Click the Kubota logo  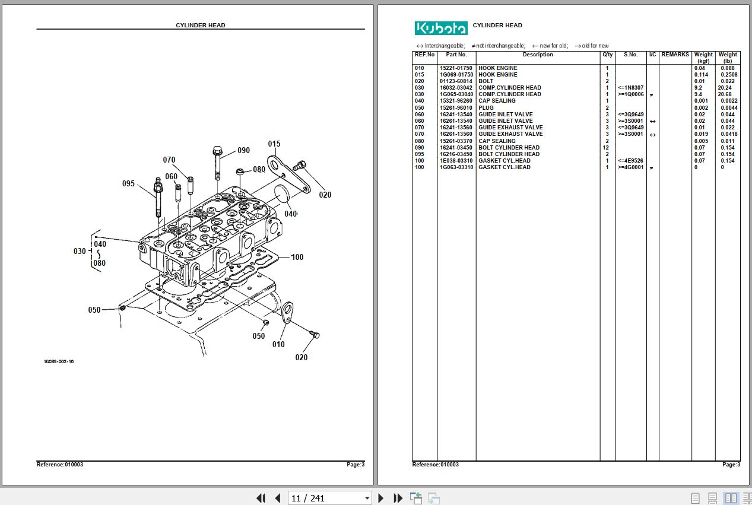point(441,28)
